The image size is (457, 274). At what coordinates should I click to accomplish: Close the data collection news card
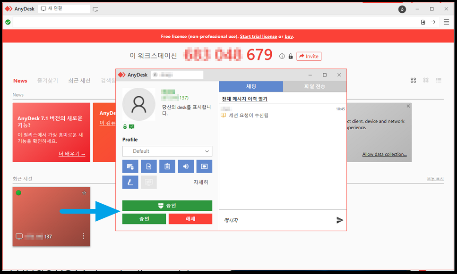point(408,106)
